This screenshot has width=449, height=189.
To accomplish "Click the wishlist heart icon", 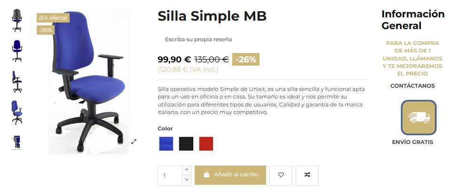I will click(x=281, y=175).
